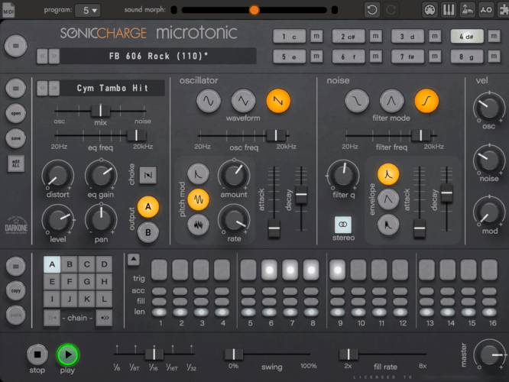Toggle fill on step 13
This screenshot has width=509, height=382.
click(426, 302)
